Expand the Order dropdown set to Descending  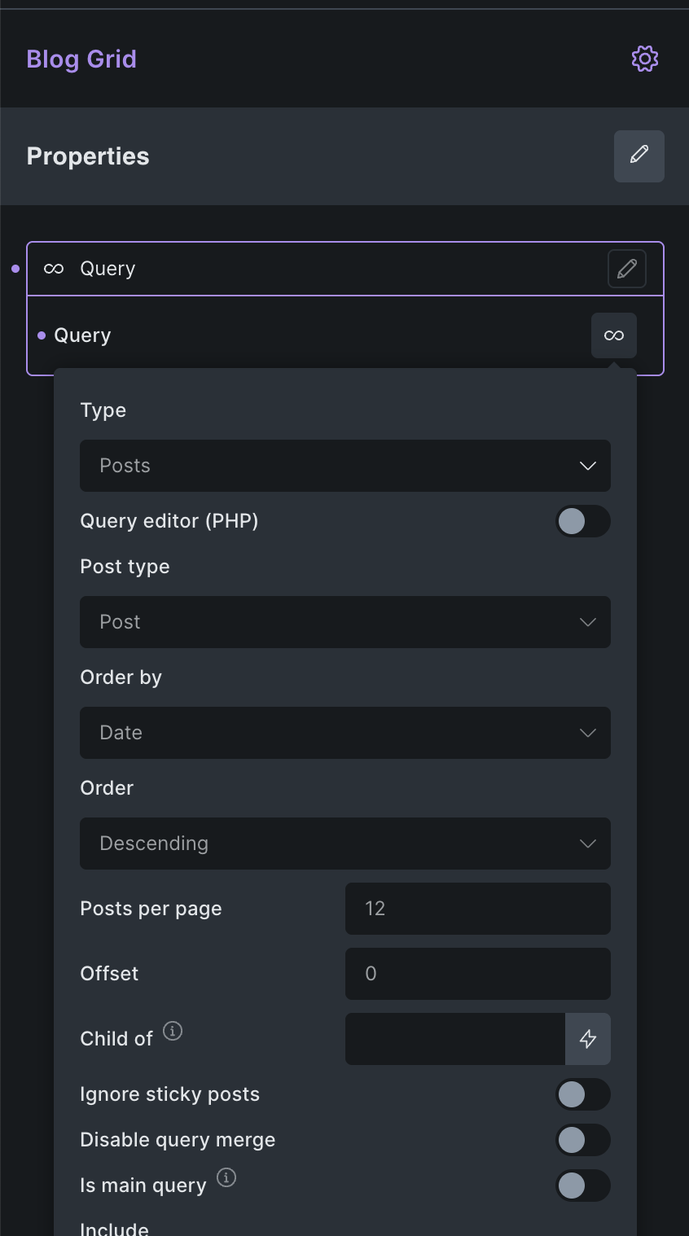coord(344,844)
